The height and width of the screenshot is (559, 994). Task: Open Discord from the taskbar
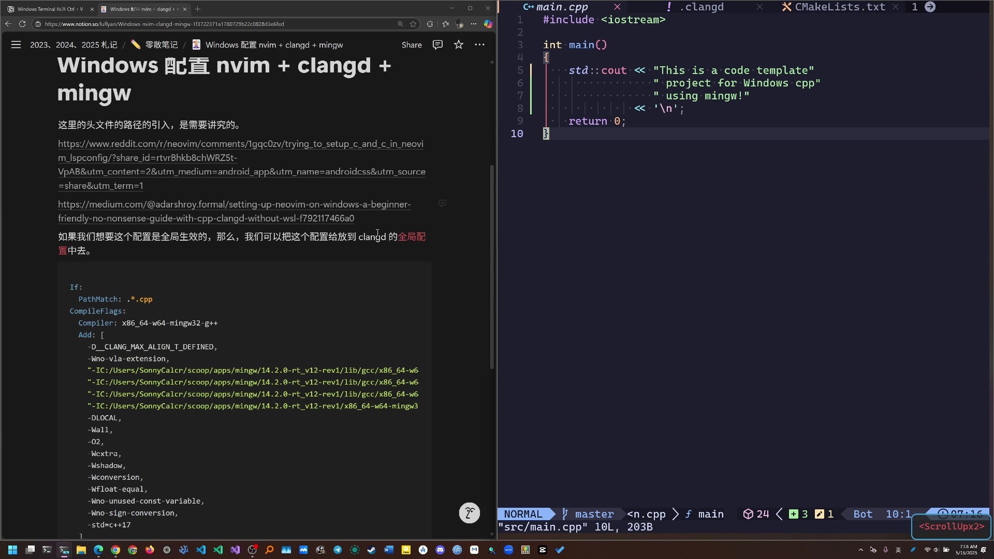point(440,550)
